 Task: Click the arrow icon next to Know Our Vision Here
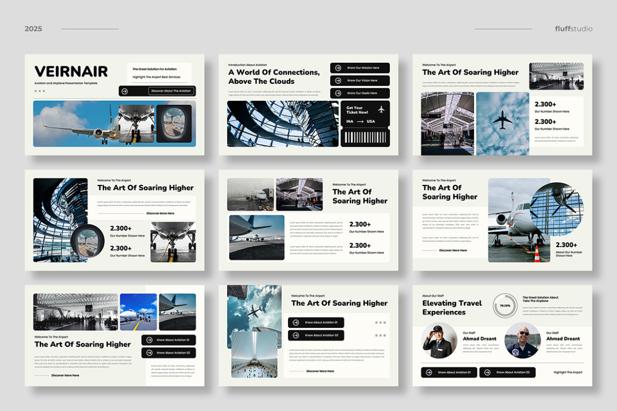[337, 81]
